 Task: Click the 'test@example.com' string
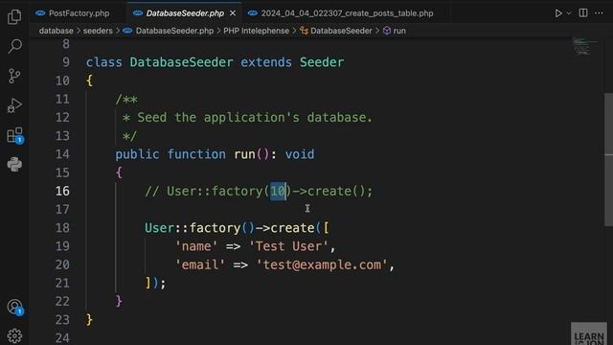point(322,264)
